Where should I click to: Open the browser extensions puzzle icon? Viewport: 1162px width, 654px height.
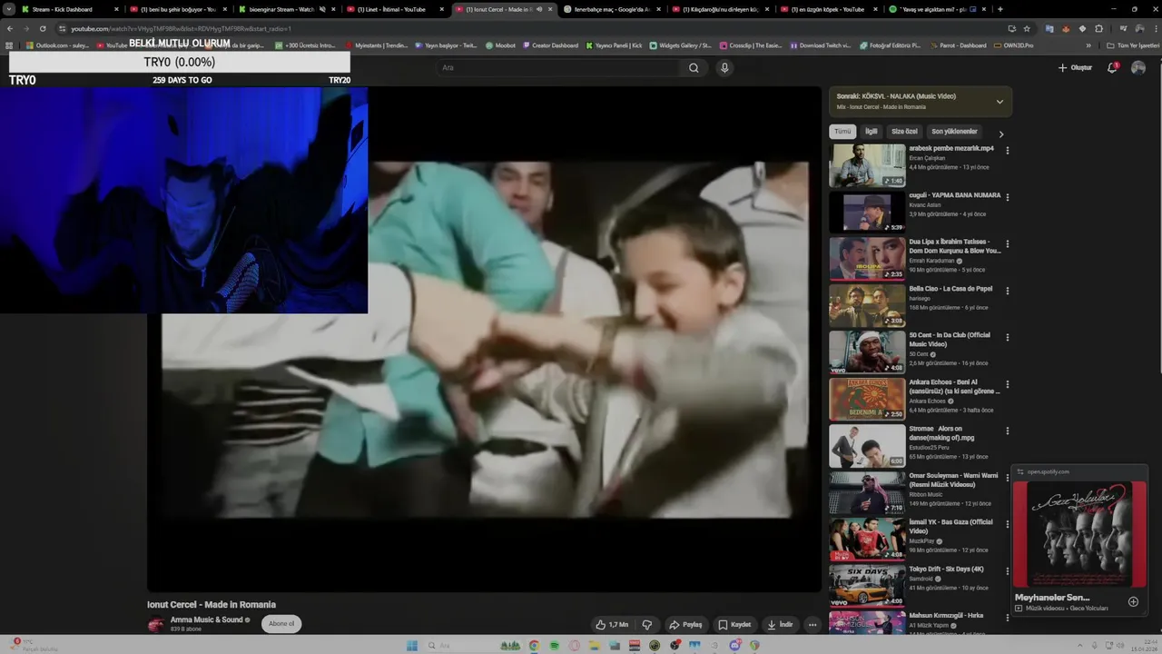click(1098, 28)
